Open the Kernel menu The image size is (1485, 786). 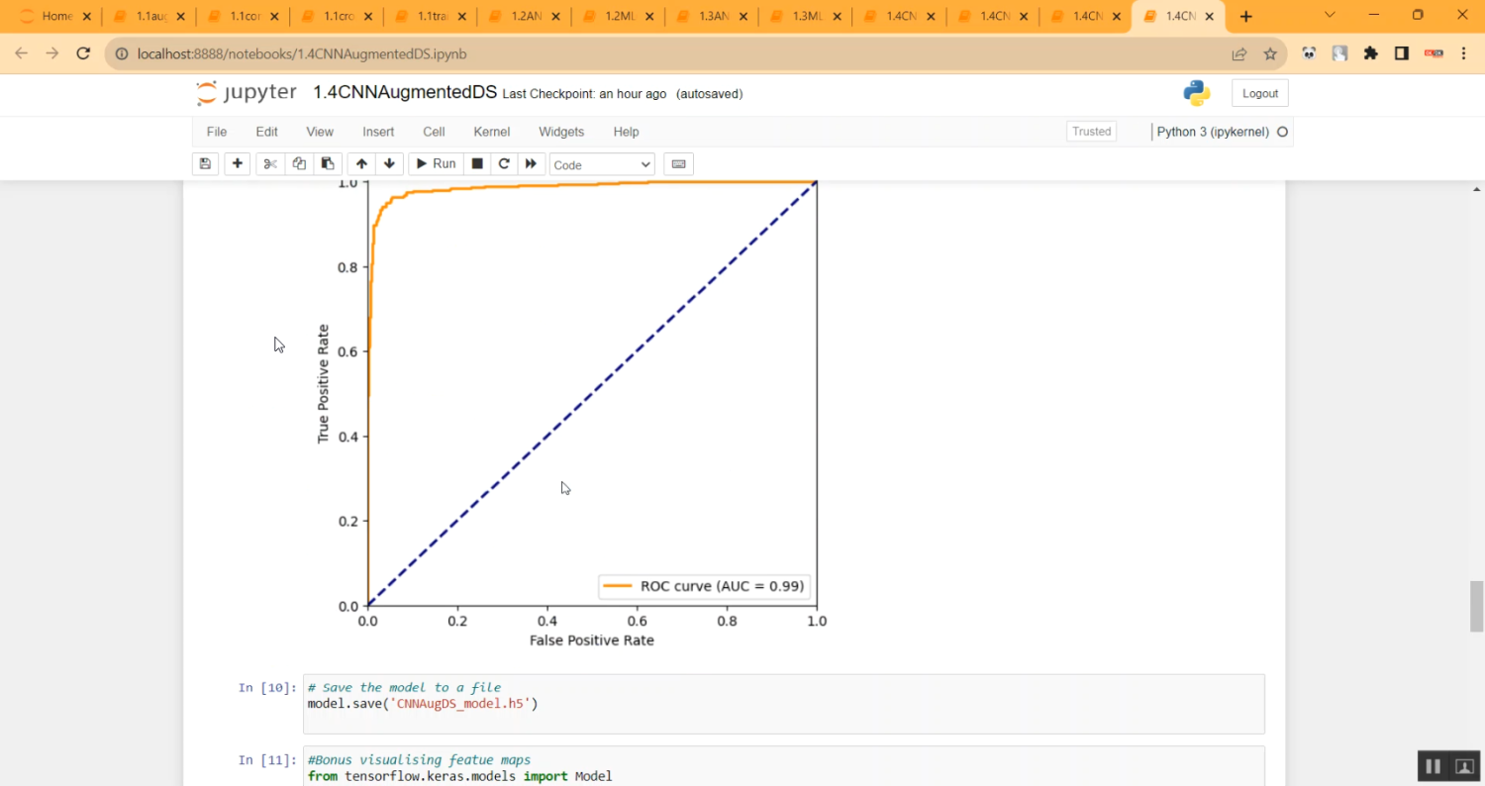coord(492,132)
